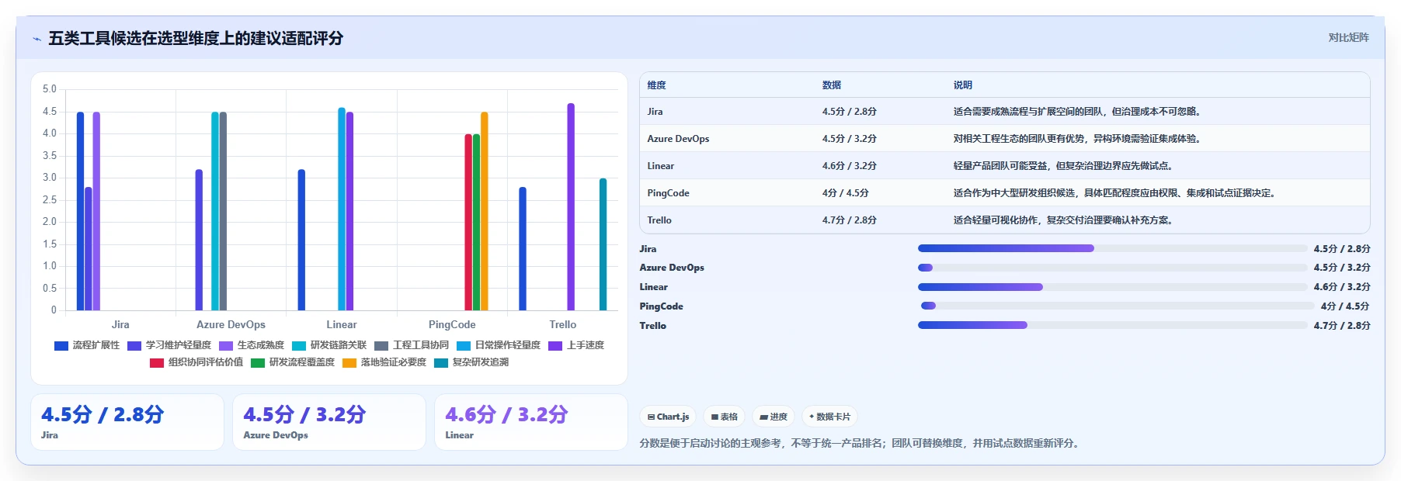Toggle 工程工具协同 legend item
The width and height of the screenshot is (1401, 481).
tap(412, 345)
